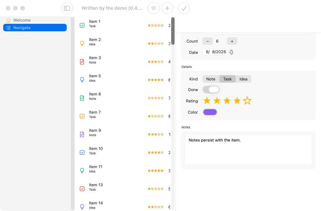Viewport: 321px width, 211px height.
Task: Select the Item 9 row title
Action: [x=95, y=131]
